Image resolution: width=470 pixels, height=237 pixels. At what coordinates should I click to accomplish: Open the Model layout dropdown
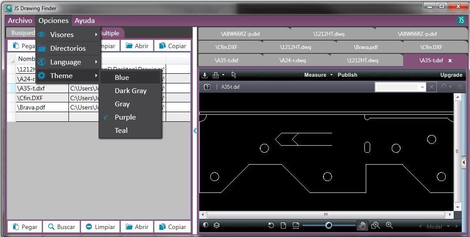click(x=437, y=226)
